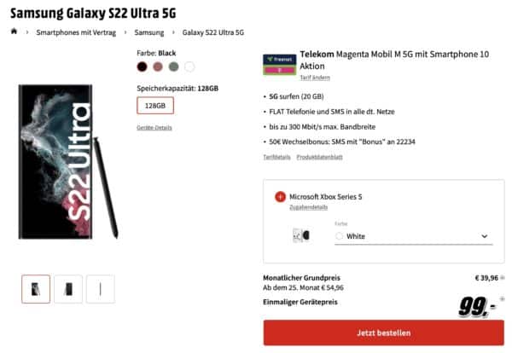Click the red plus icon beside Xbox Series S
Screen dimensions: 512x353
tap(280, 197)
